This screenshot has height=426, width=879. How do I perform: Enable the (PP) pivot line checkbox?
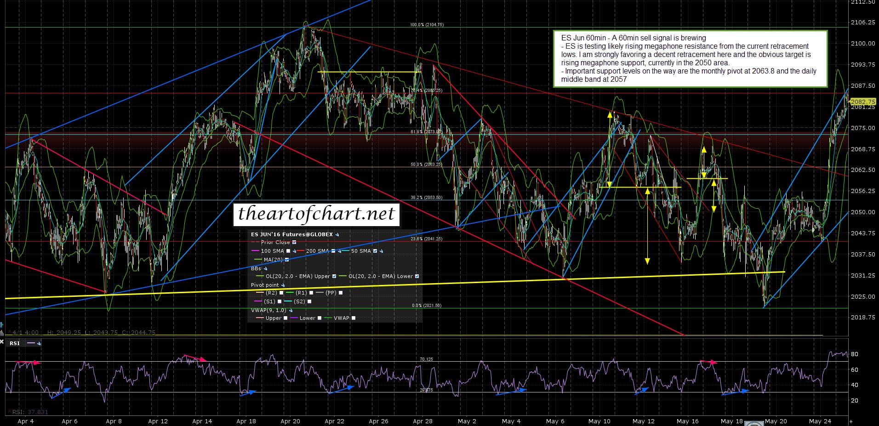coord(341,293)
